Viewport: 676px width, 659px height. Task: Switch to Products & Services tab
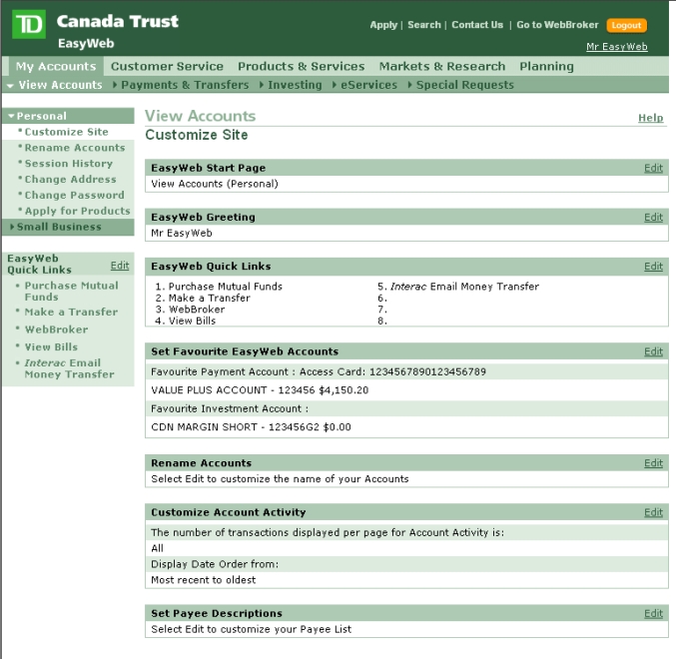tap(301, 66)
